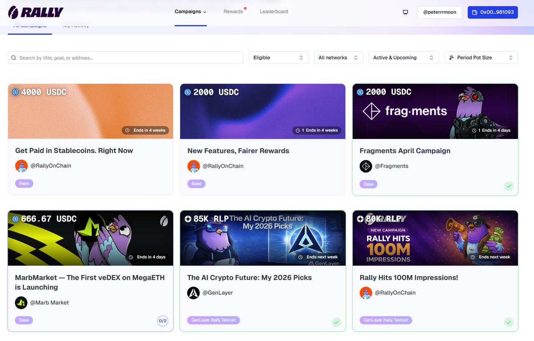The height and width of the screenshot is (341, 534).
Task: Click the GenLayer avatar icon
Action: (x=194, y=293)
